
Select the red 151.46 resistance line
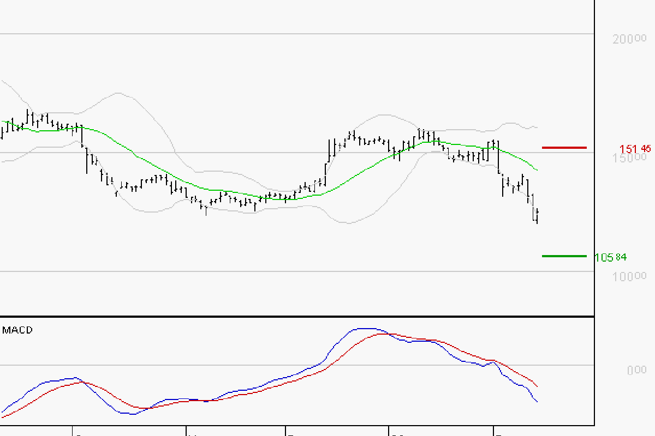tap(564, 147)
